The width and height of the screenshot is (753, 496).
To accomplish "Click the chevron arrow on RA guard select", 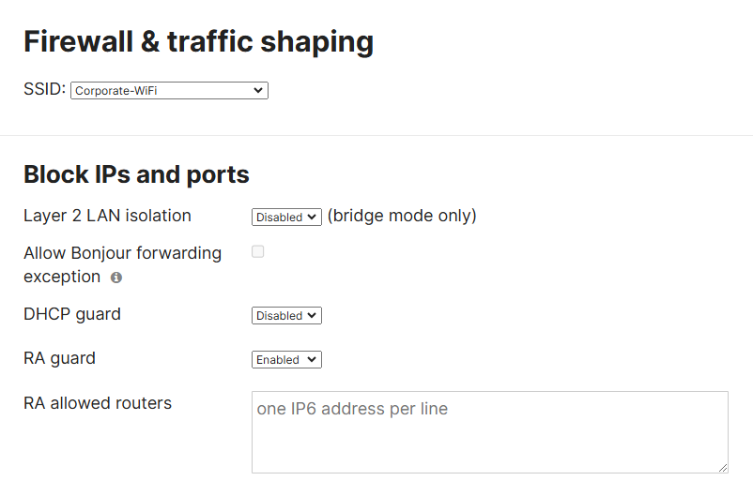I will tap(312, 359).
